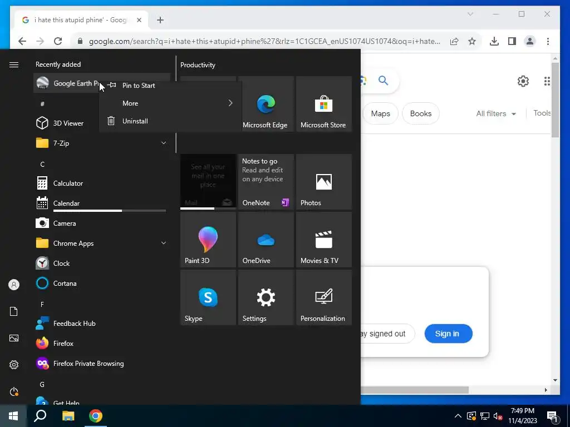Screen dimensions: 570x427
Task: Launch Skype tile
Action: (x=208, y=297)
